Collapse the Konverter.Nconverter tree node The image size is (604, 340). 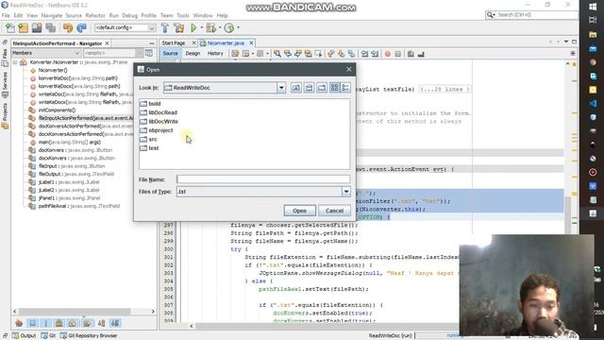tap(15, 62)
